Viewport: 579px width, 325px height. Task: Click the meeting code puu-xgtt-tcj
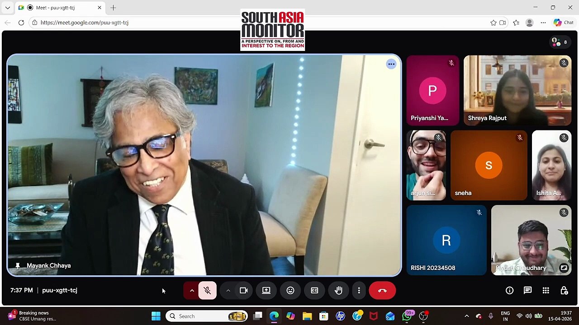(x=60, y=291)
